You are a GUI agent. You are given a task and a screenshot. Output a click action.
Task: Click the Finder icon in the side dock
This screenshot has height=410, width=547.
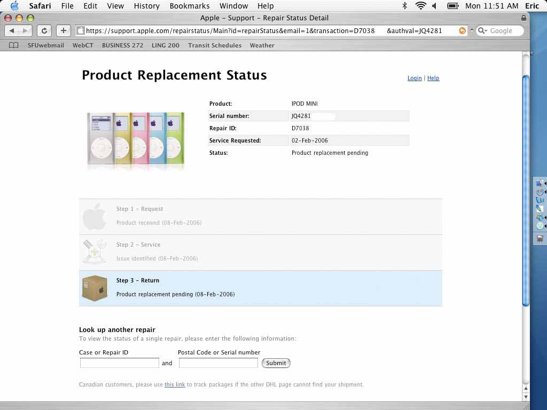pos(540,183)
